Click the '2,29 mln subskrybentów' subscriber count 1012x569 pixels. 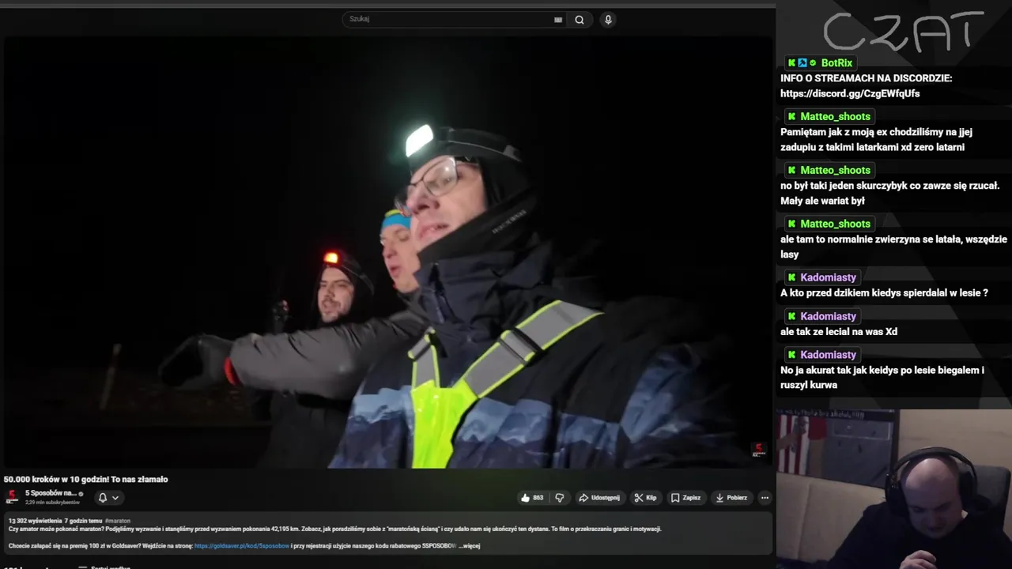(52, 503)
